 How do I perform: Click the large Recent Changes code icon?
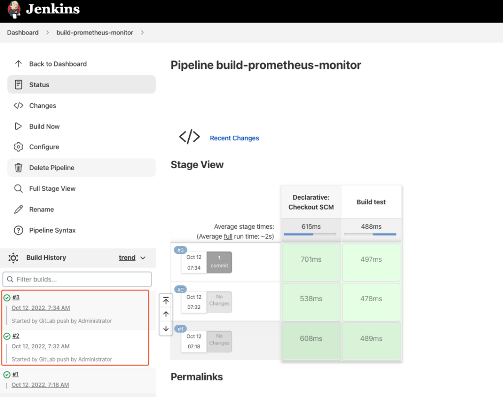189,137
